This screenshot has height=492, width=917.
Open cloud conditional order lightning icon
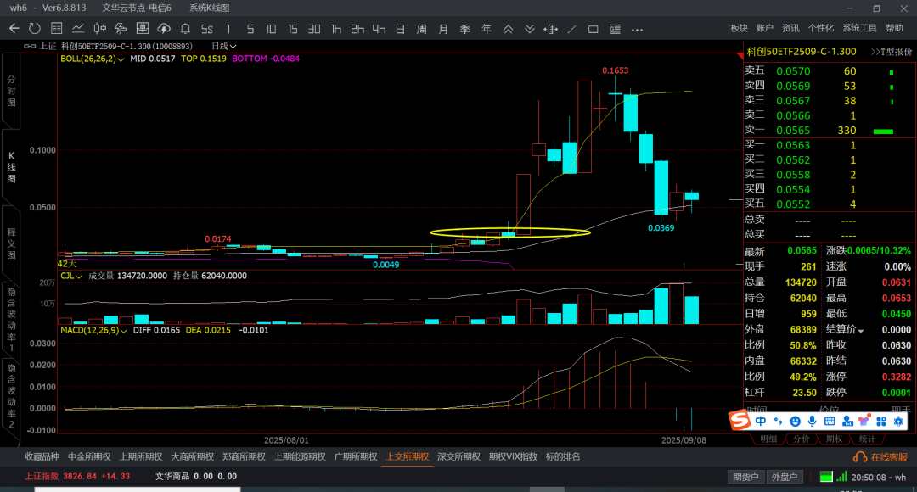pos(164,29)
